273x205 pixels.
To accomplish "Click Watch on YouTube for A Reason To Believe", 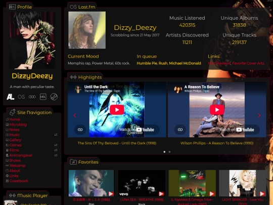I will (x=237, y=130).
